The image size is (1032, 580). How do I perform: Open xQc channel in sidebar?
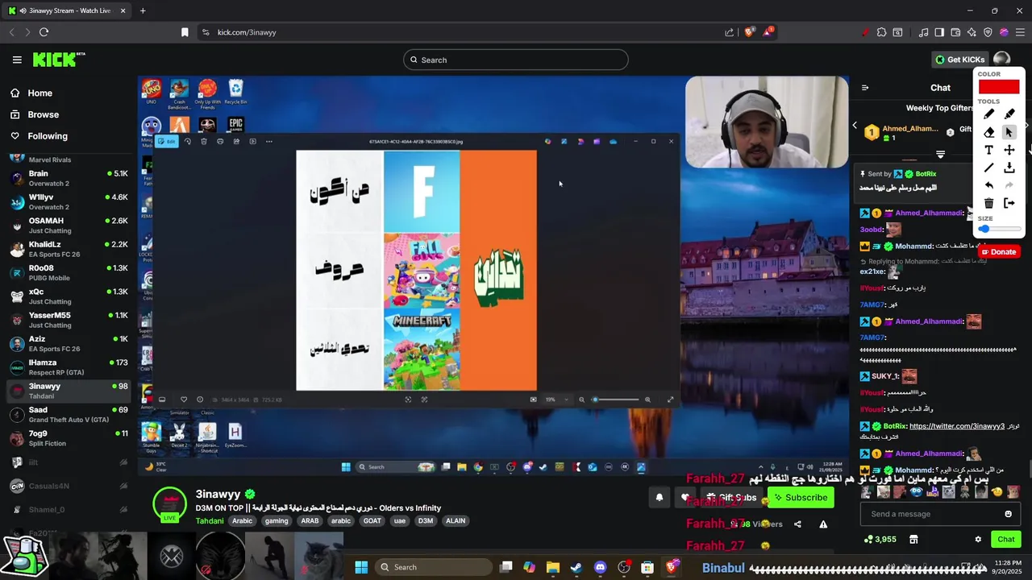[x=69, y=296]
